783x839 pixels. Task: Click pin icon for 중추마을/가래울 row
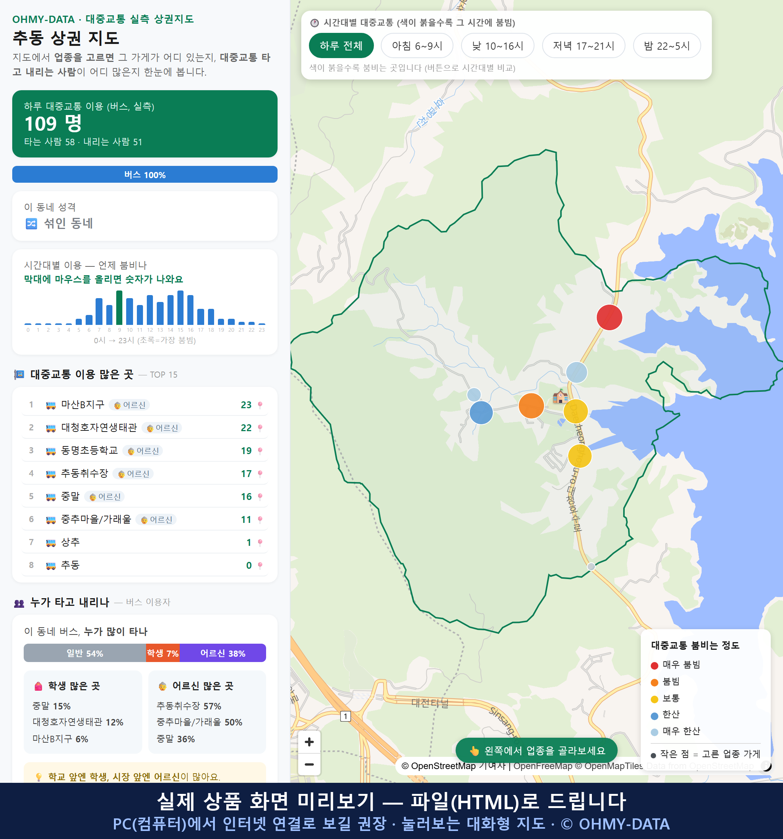click(x=260, y=519)
